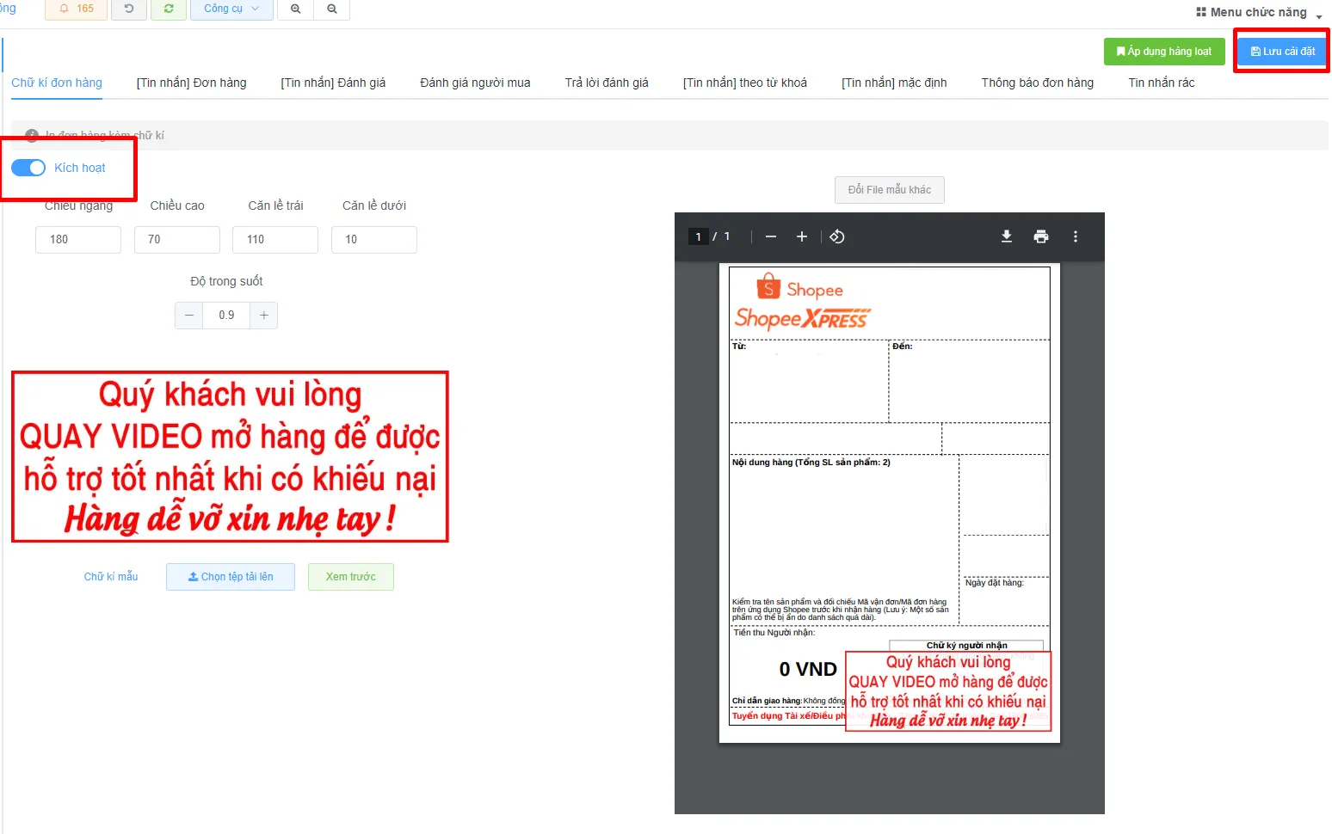Viewport: 1332px width, 834px height.
Task: Click the info icon beside In đơn hàng
Action: pos(32,135)
